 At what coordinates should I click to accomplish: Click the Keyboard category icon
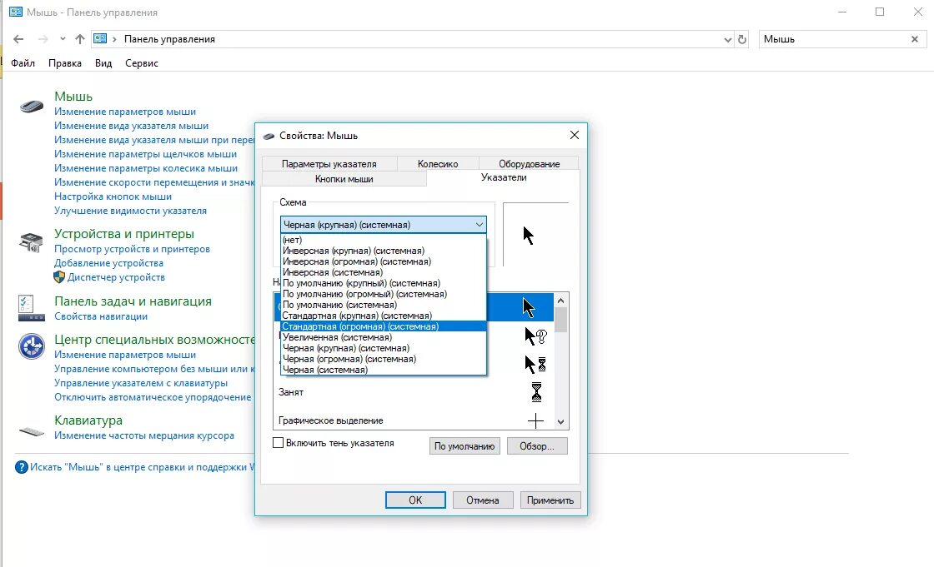(x=32, y=431)
